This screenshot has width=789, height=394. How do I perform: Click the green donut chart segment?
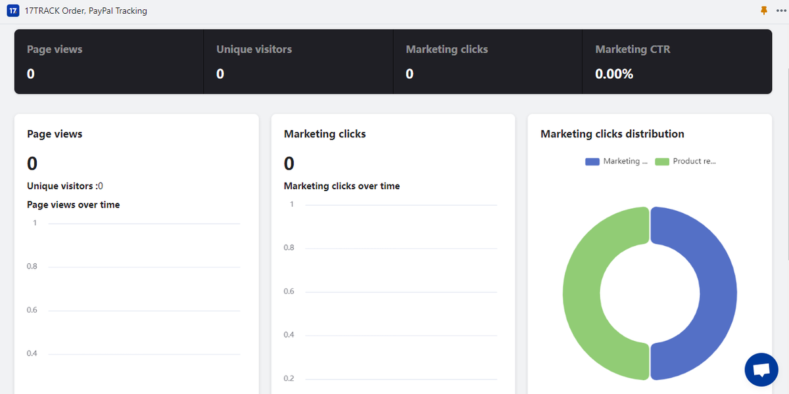pos(582,293)
